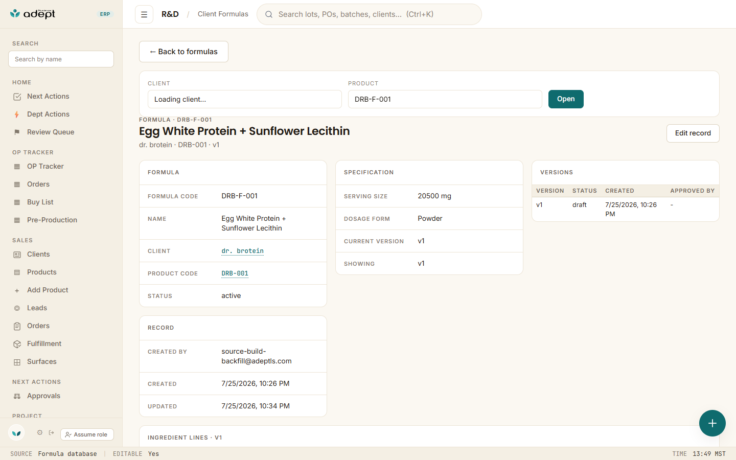Go to Products in the sidebar
Image resolution: width=736 pixels, height=460 pixels.
coord(42,272)
